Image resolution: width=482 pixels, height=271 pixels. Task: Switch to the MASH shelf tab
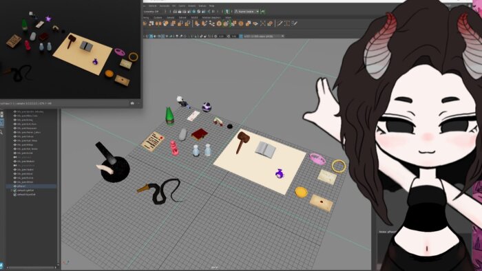point(195,17)
